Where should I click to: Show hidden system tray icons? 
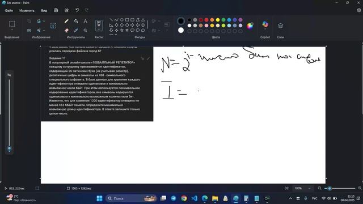click(x=290, y=198)
